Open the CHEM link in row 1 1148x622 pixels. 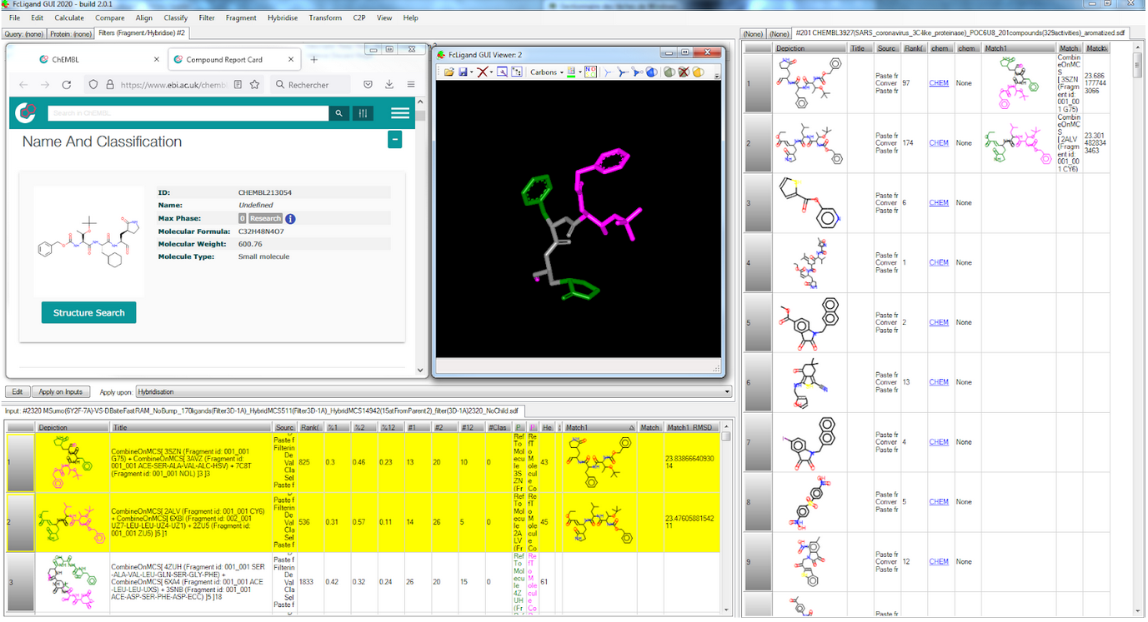[x=939, y=83]
